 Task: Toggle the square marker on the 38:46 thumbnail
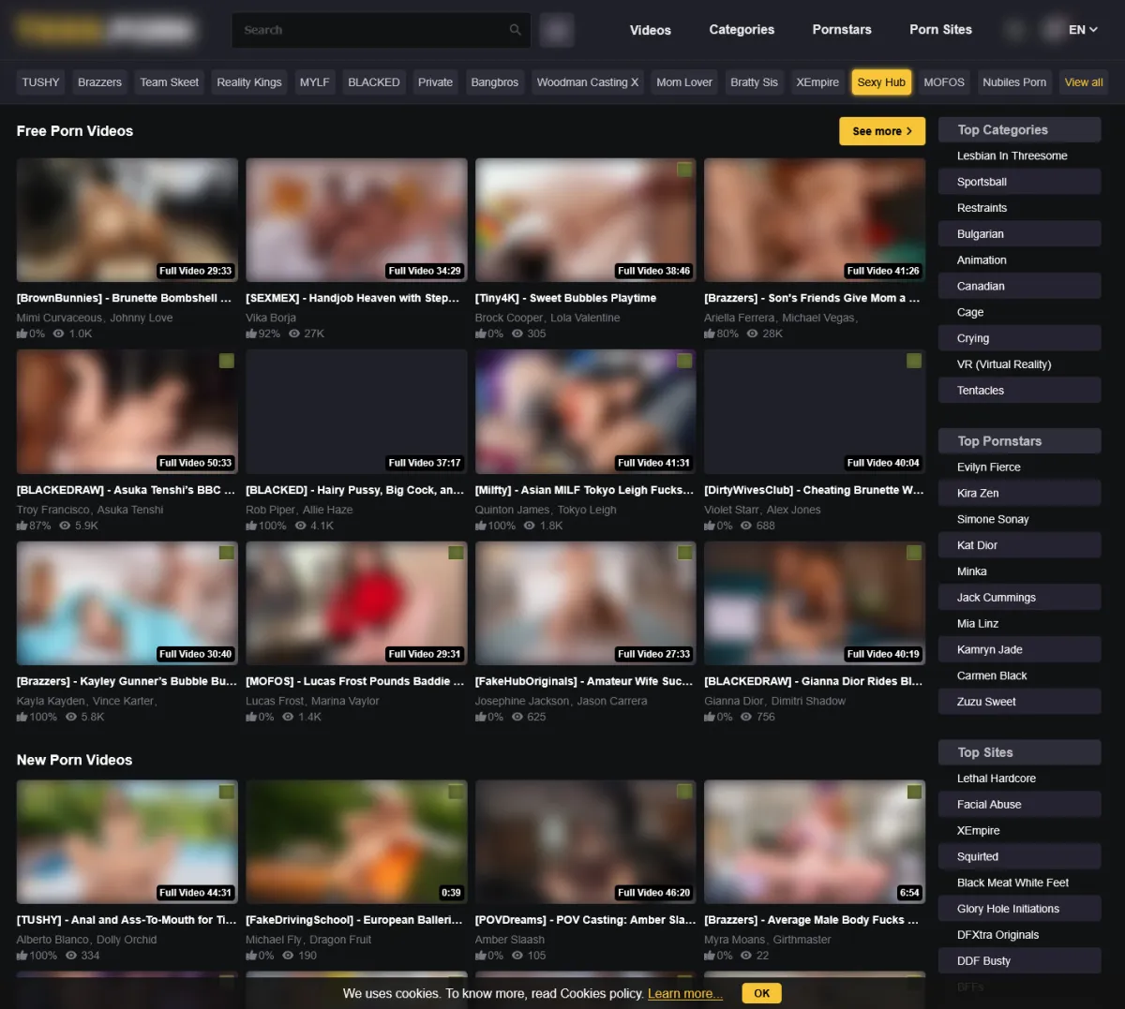(x=684, y=170)
